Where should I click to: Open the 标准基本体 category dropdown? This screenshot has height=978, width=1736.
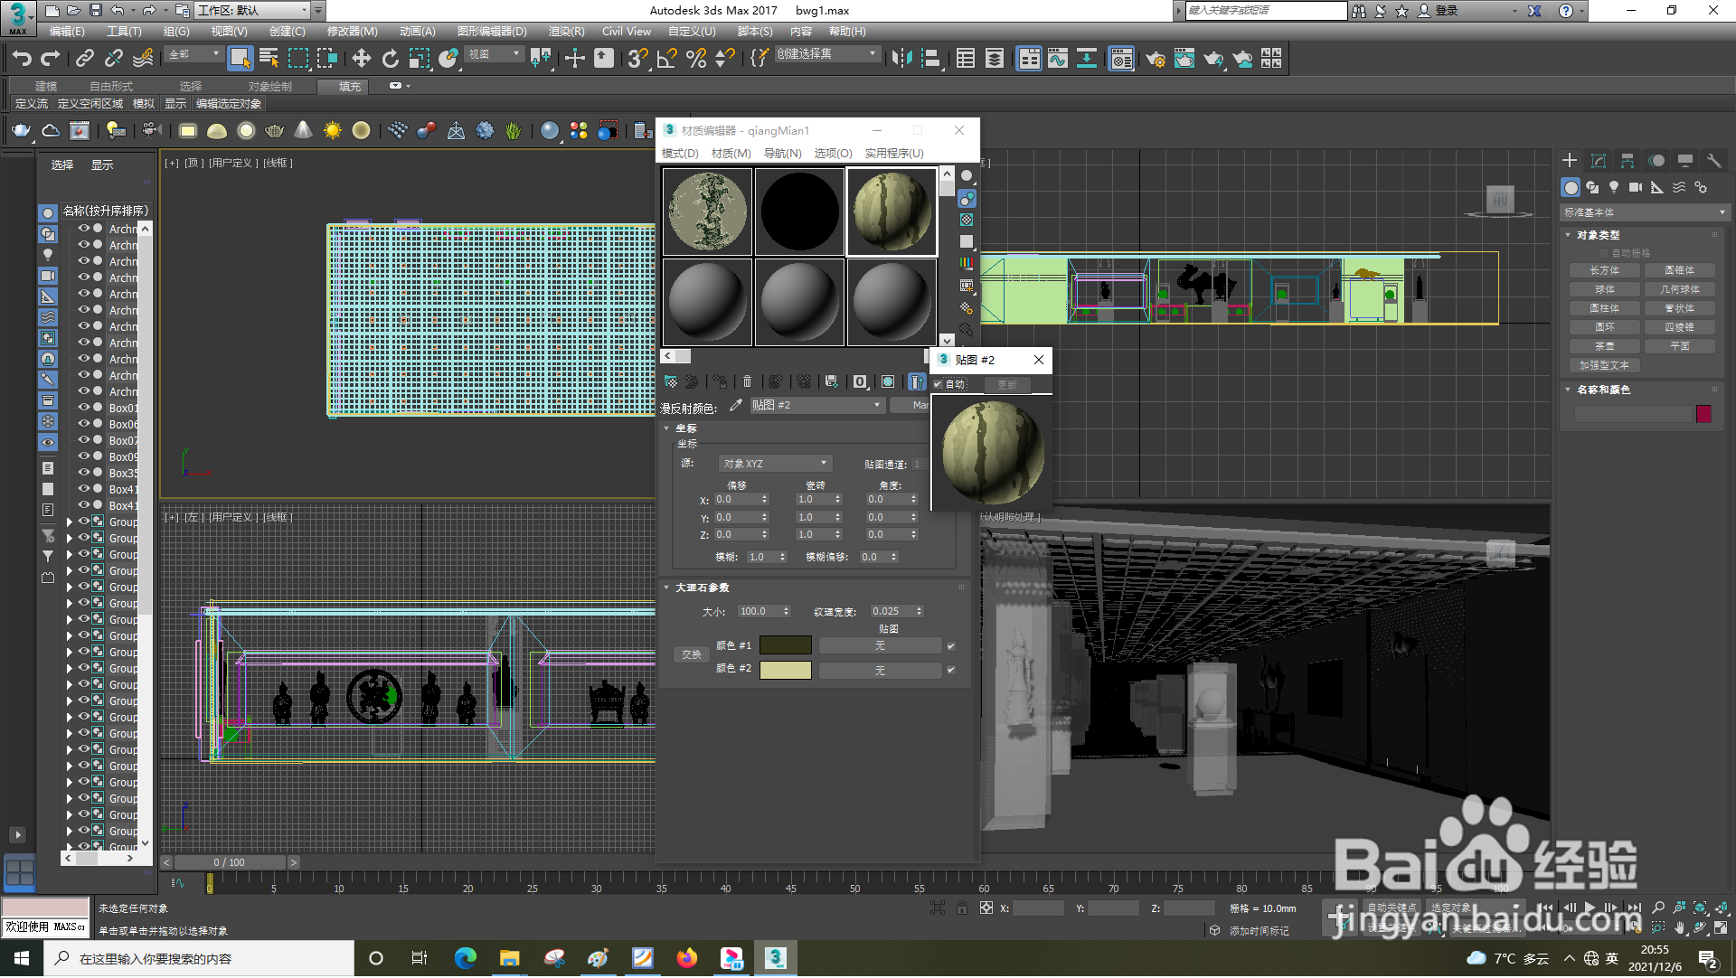coord(1643,212)
